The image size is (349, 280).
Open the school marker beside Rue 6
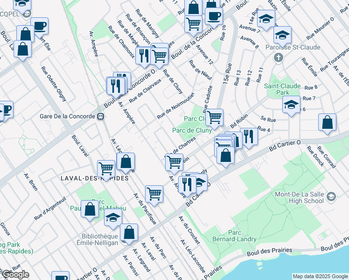(291, 105)
